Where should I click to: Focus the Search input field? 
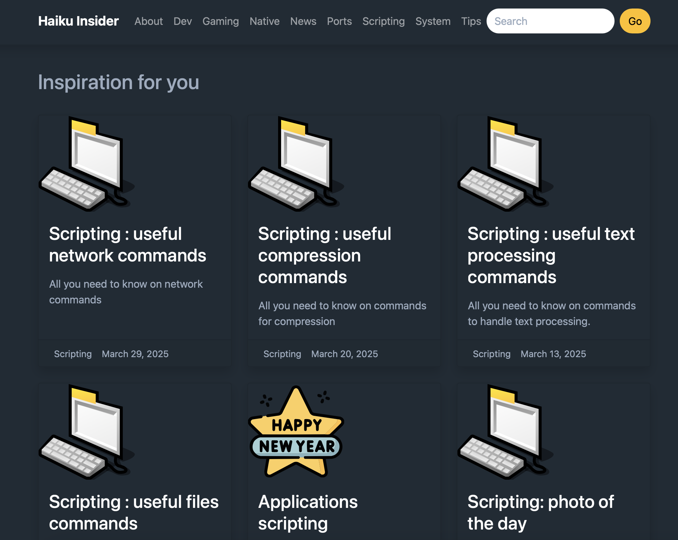click(x=550, y=21)
